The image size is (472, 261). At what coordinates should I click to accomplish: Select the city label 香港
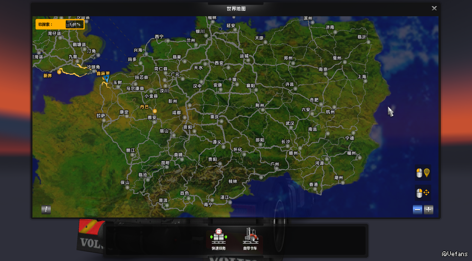313,185
